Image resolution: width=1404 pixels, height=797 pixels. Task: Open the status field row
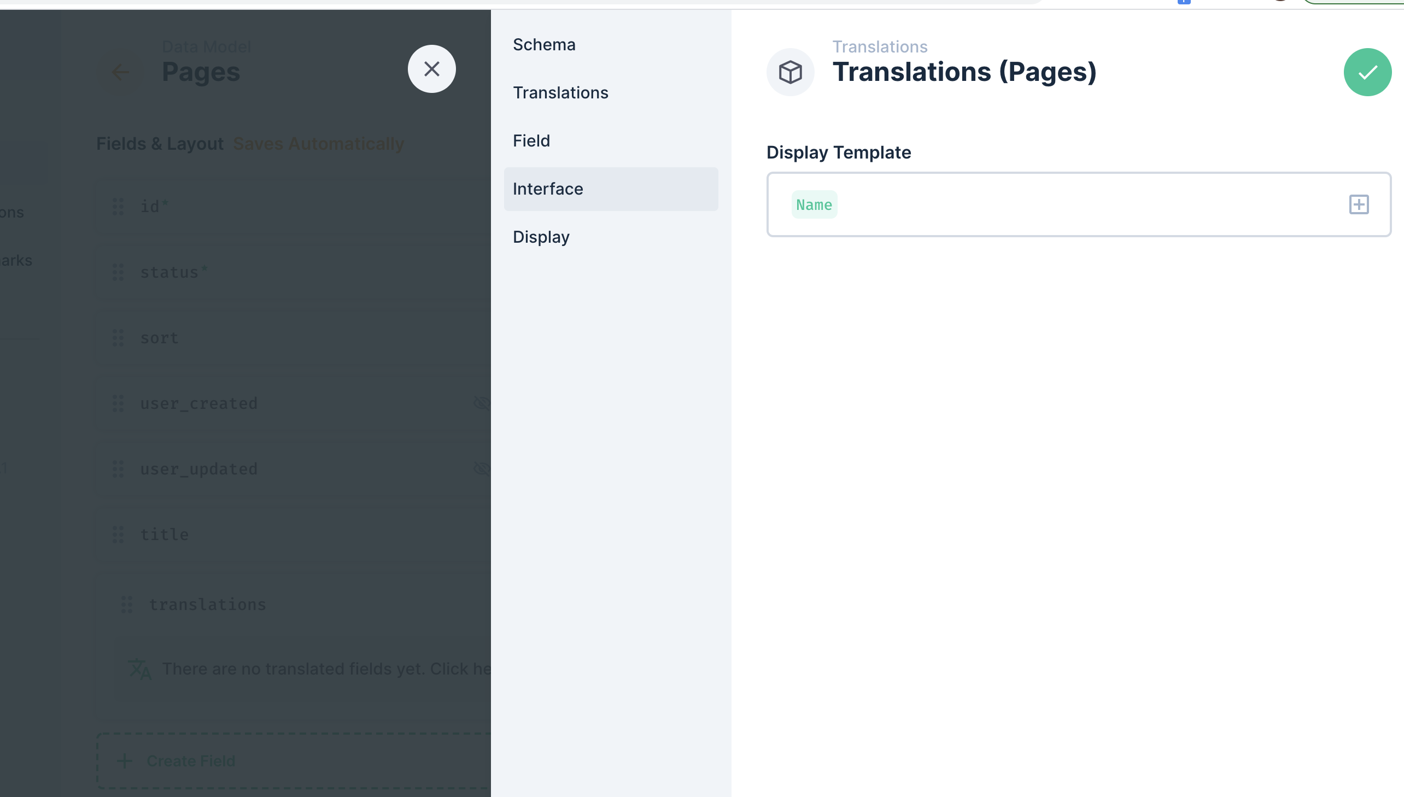(x=294, y=273)
